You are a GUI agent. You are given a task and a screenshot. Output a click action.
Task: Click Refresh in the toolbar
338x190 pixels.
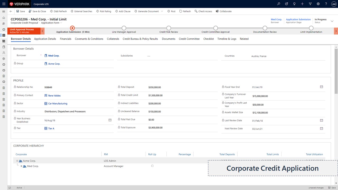(x=185, y=11)
